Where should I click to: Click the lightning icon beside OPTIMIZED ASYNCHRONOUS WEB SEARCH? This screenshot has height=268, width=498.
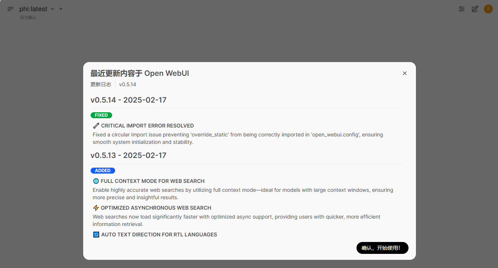pyautogui.click(x=96, y=208)
